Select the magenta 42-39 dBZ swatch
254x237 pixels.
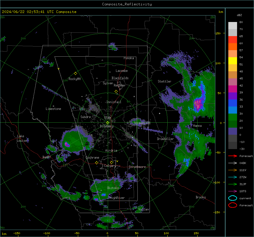(x=233, y=89)
